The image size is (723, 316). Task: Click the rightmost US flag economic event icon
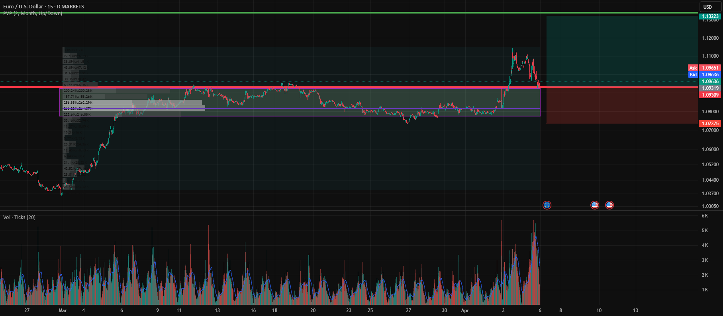click(x=609, y=205)
